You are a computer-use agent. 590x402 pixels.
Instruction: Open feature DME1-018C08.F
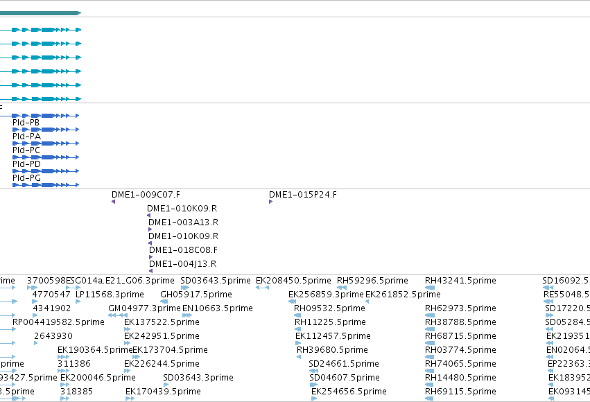coord(183,250)
